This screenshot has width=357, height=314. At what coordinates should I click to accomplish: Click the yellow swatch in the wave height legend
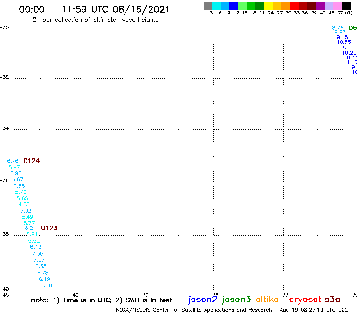coord(268,6)
